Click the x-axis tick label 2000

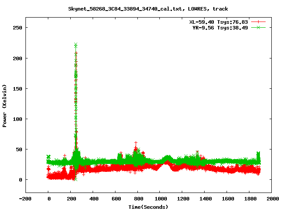pos(272,199)
